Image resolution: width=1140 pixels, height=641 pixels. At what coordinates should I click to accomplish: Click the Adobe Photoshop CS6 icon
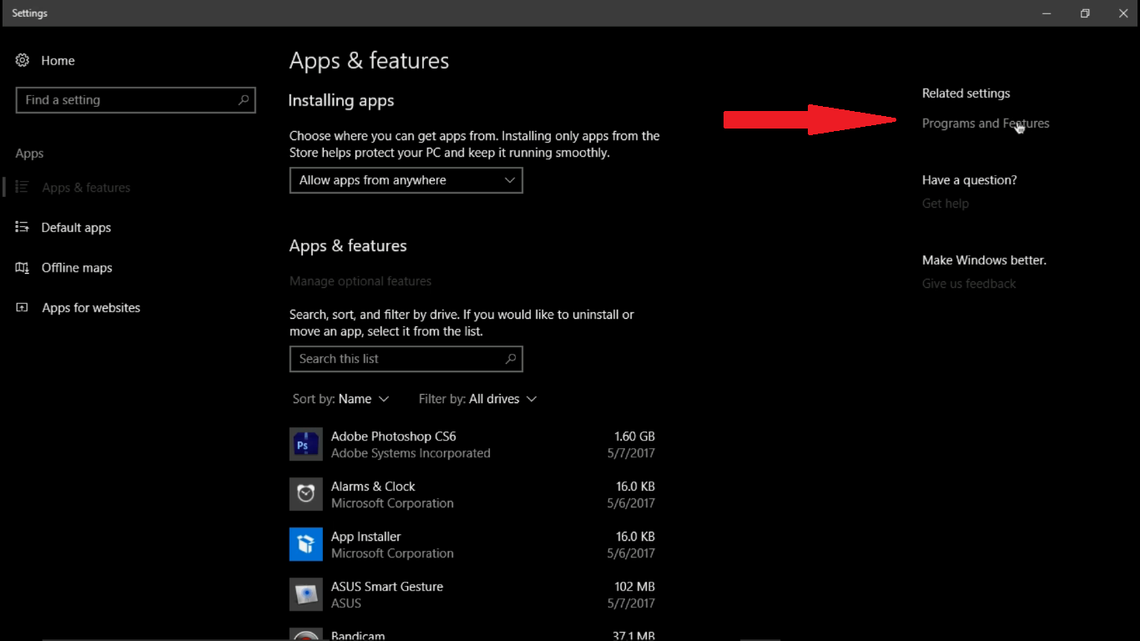pyautogui.click(x=306, y=445)
